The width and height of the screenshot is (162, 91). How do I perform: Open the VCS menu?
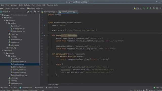pos(44,5)
